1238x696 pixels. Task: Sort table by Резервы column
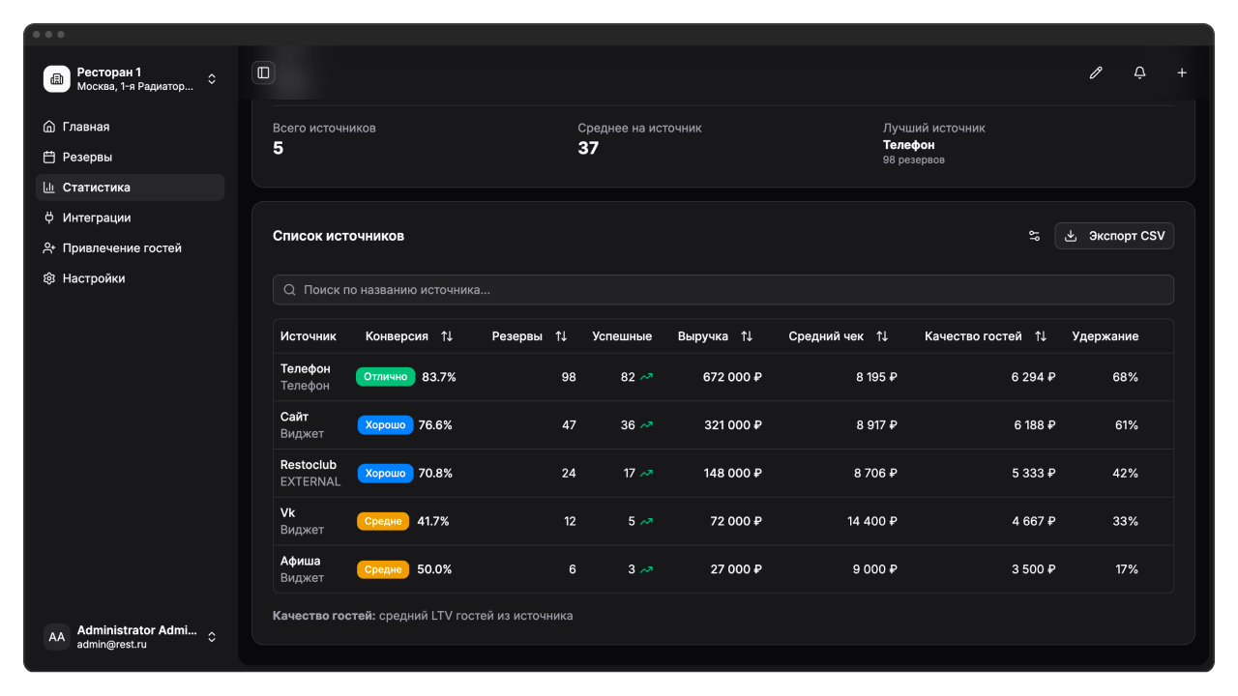click(x=561, y=336)
